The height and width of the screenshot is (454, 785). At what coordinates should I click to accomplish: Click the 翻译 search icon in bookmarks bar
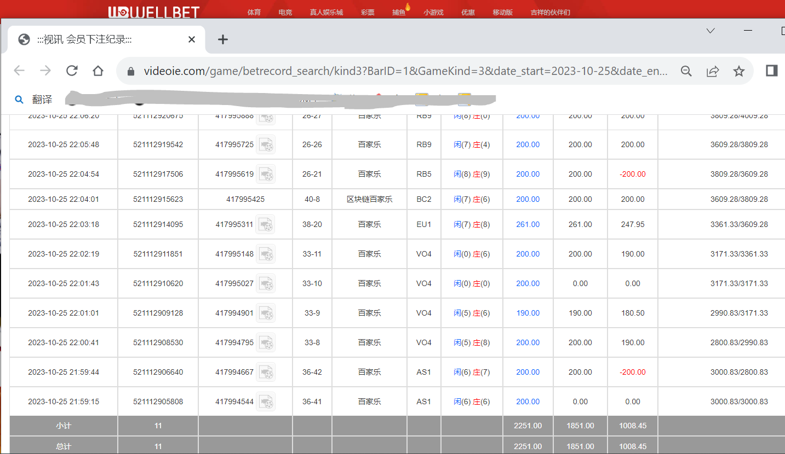click(x=19, y=100)
